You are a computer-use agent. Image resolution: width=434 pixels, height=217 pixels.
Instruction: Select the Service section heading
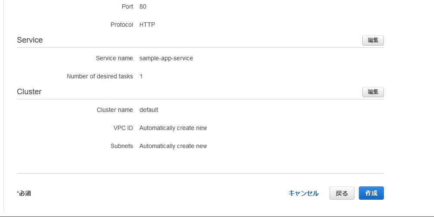[x=30, y=40]
